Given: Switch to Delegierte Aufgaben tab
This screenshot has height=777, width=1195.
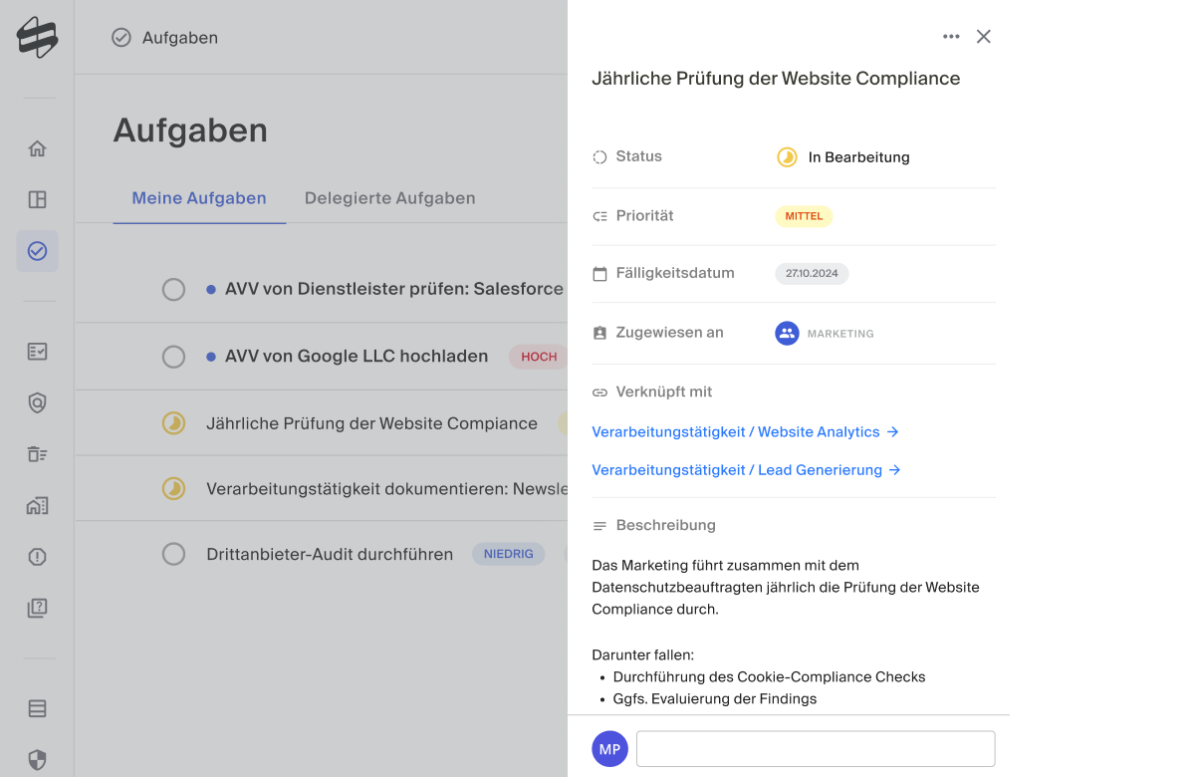Looking at the screenshot, I should [x=389, y=198].
